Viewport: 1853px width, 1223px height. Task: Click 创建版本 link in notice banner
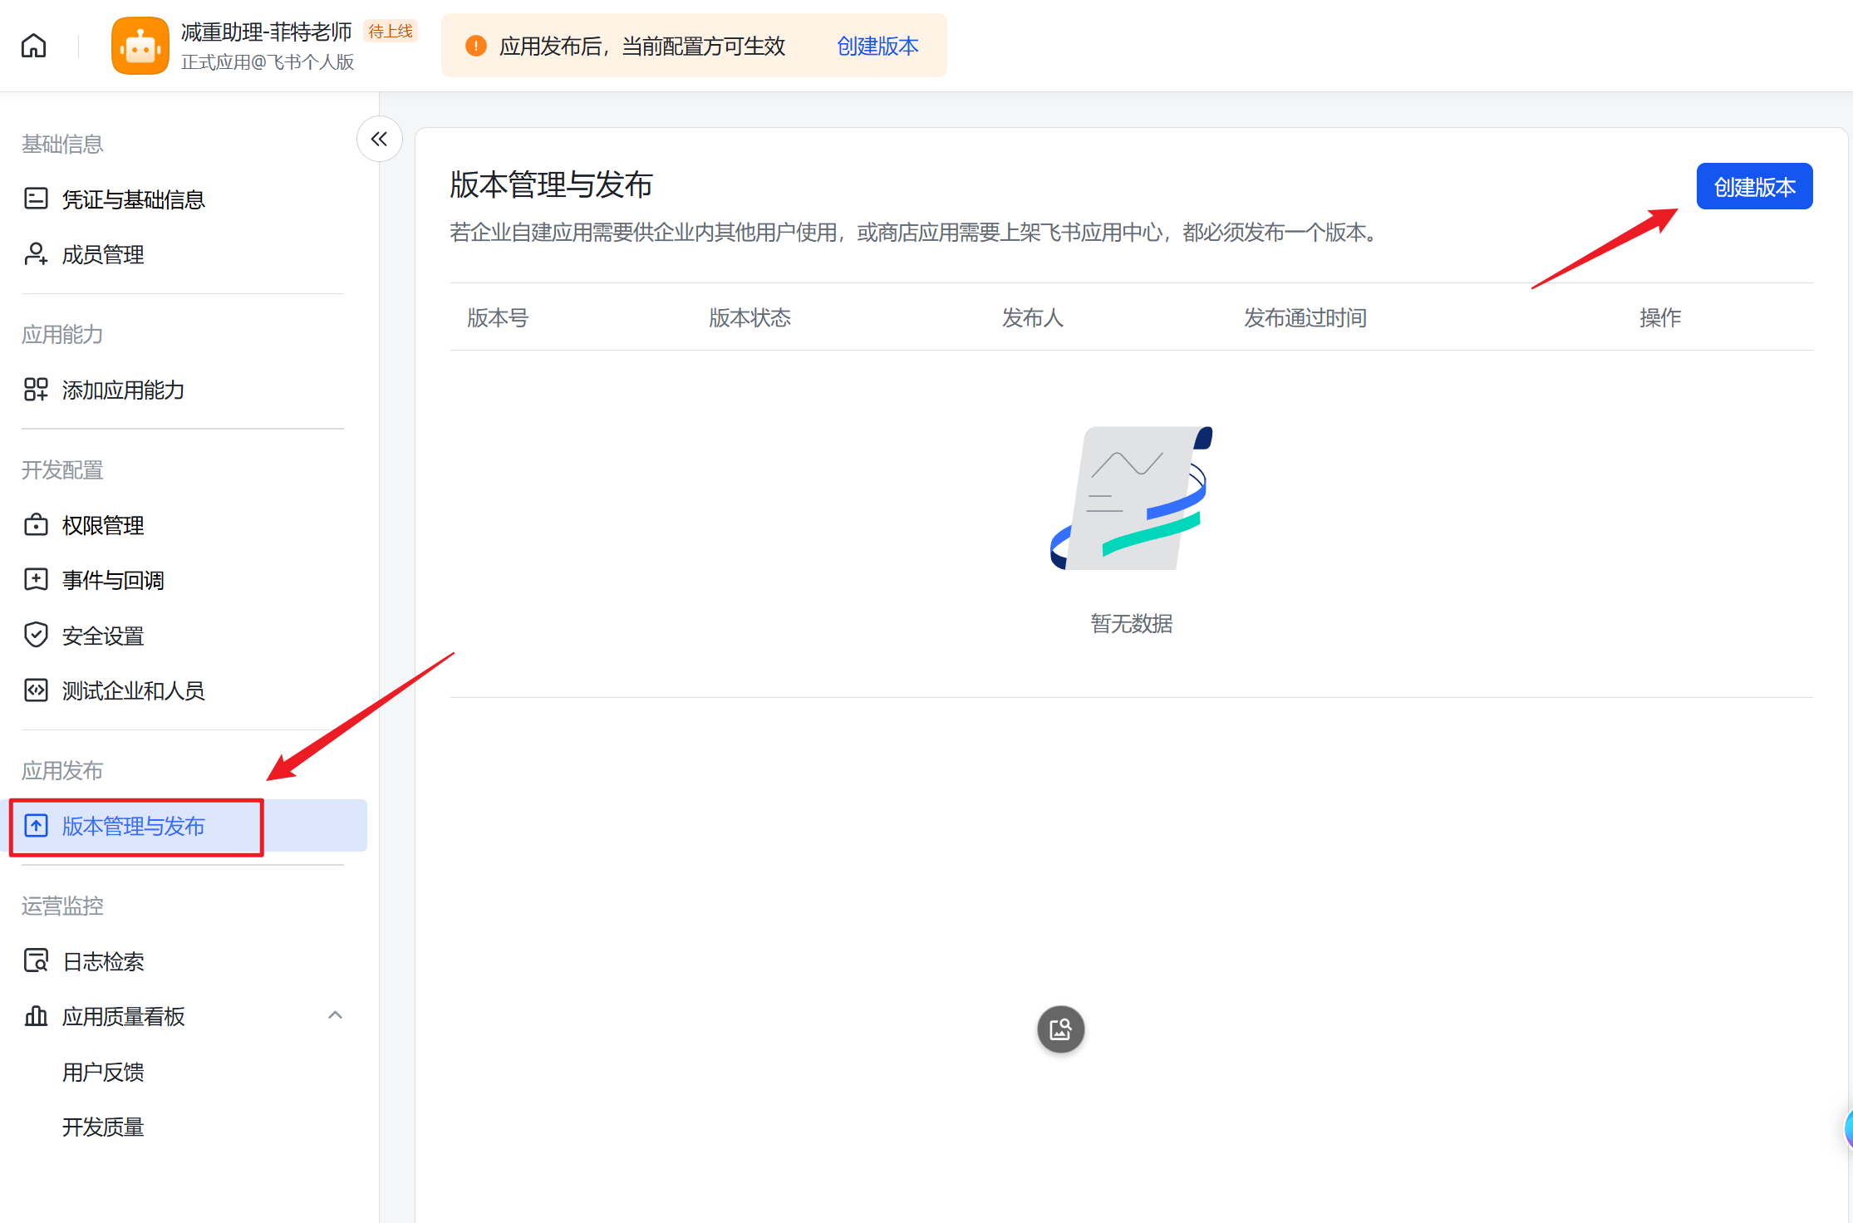[877, 46]
